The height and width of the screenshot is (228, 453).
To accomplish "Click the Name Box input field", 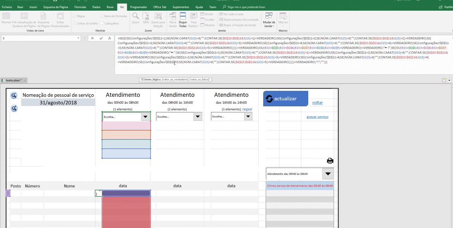I will [38, 38].
